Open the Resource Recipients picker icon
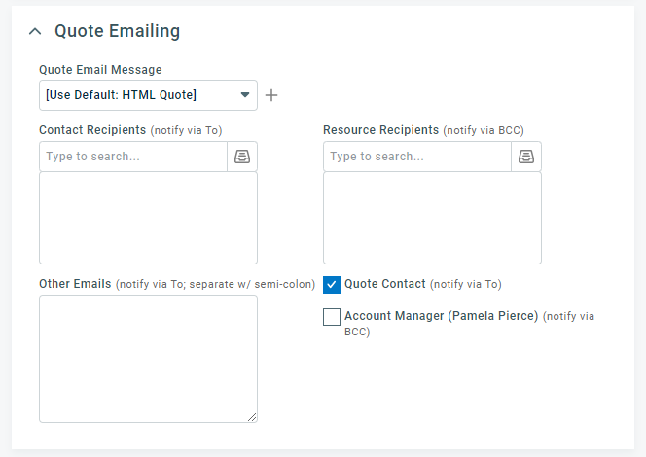This screenshot has width=646, height=457. click(x=526, y=157)
